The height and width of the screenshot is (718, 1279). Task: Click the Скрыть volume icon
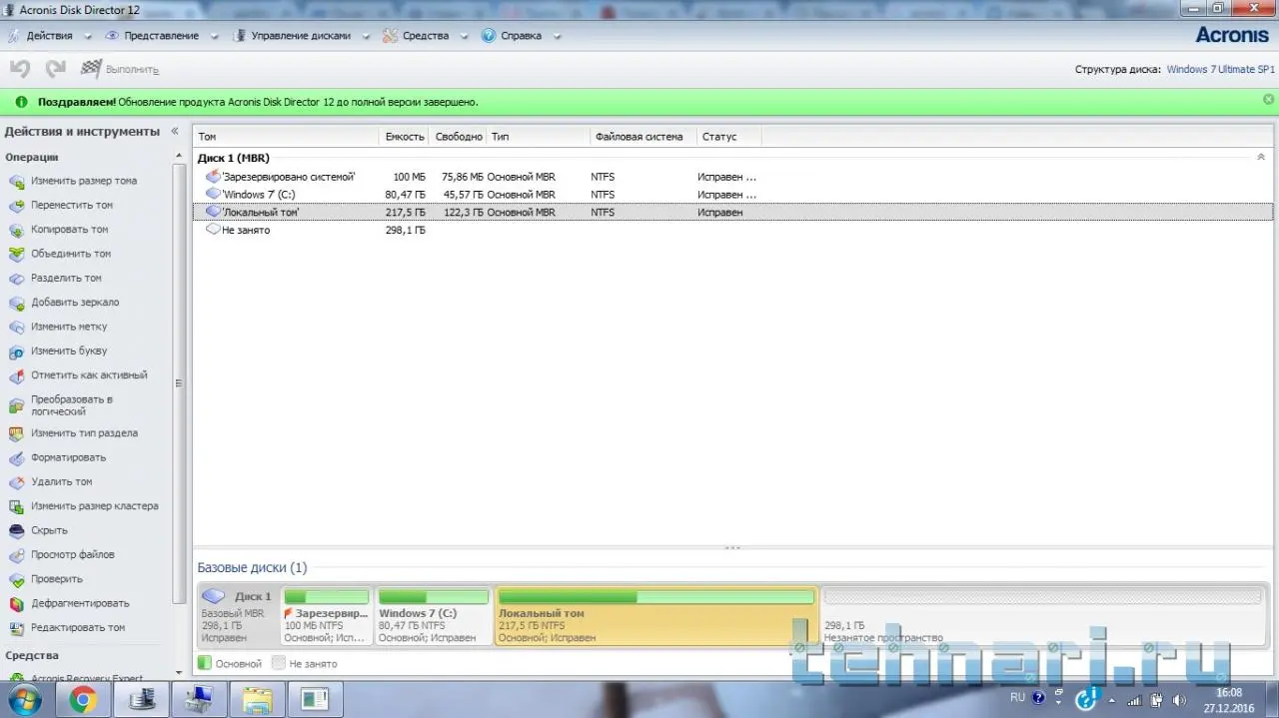point(16,530)
